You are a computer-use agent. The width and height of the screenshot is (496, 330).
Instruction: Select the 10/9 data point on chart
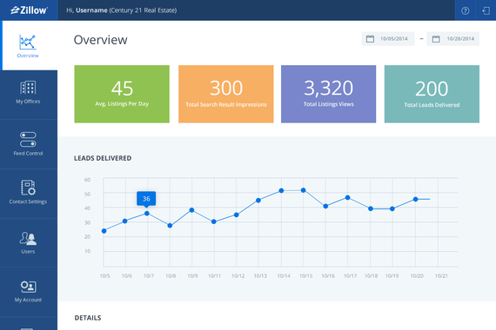point(191,210)
